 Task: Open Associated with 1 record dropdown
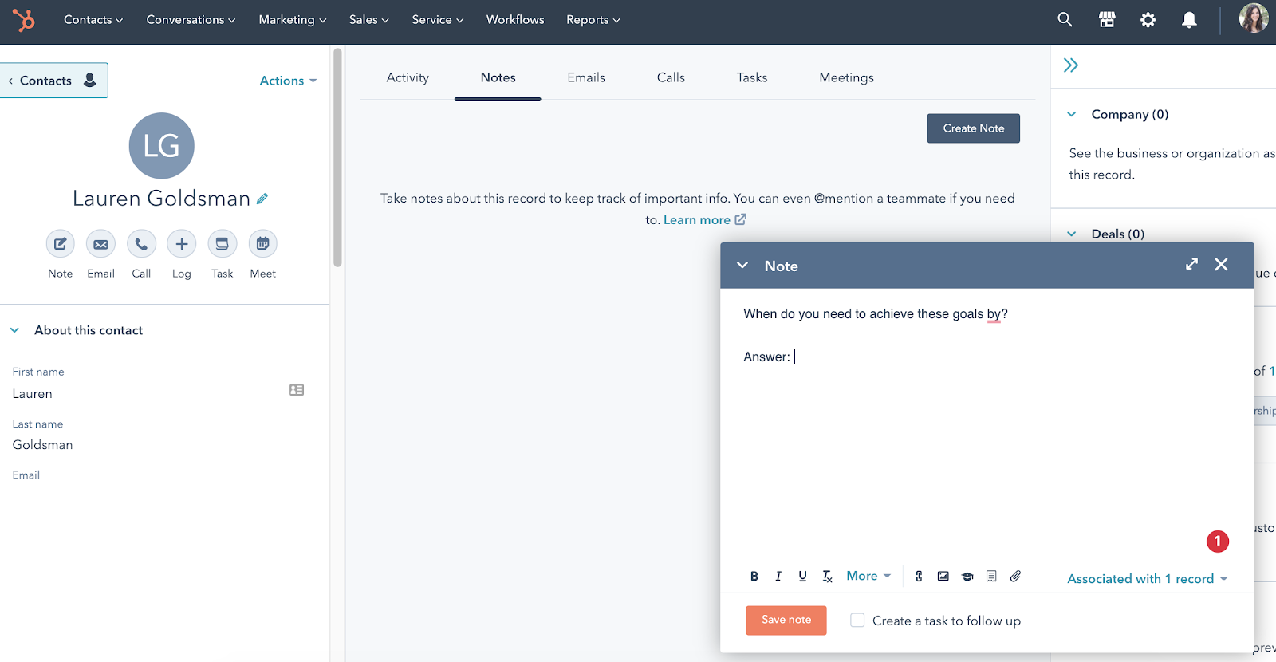click(x=1147, y=579)
